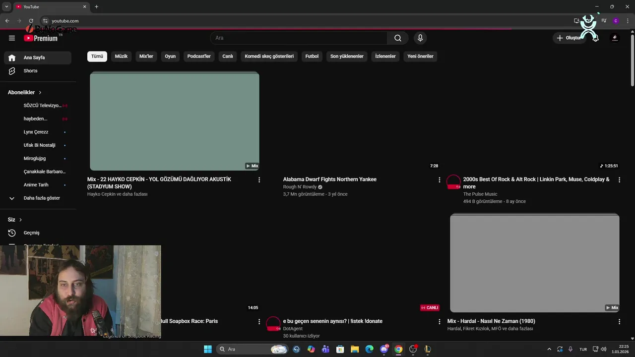
Task: Open Discord from taskbar
Action: [384, 349]
